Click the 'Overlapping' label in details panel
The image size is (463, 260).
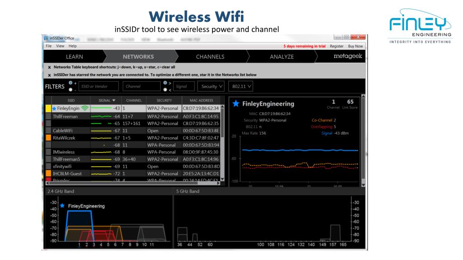click(321, 127)
